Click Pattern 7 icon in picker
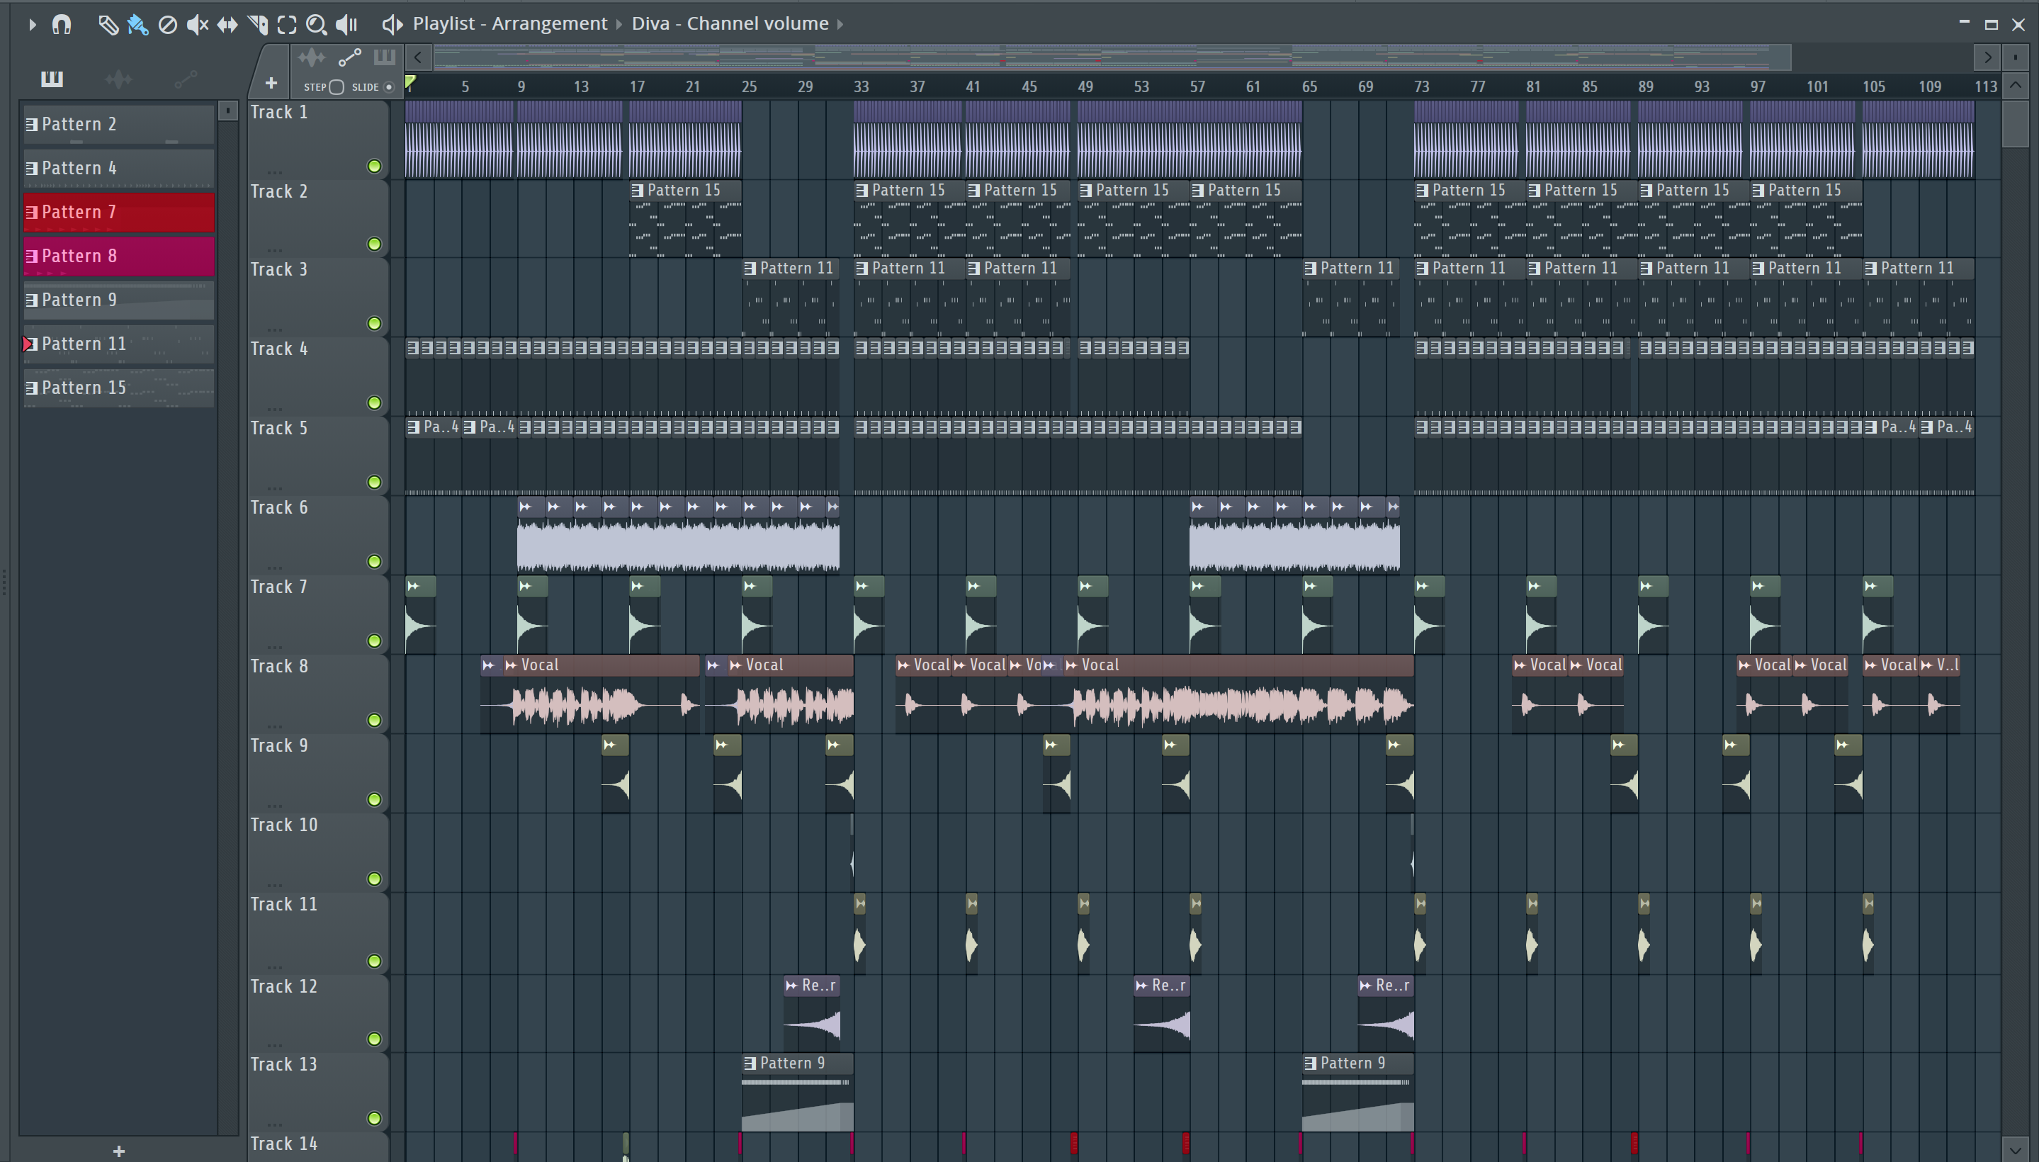Screen dimensions: 2039x1162 [x=32, y=213]
